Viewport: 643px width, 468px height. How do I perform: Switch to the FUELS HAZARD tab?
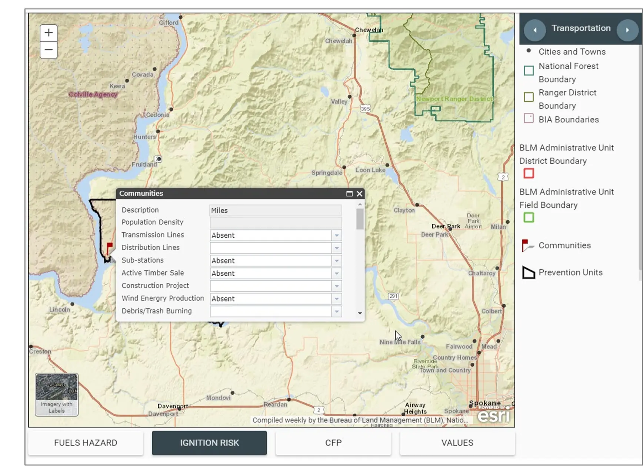click(x=86, y=443)
